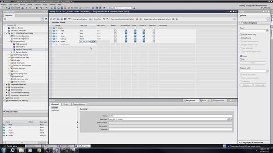Expand the Buffer array row arrow

tap(59, 42)
